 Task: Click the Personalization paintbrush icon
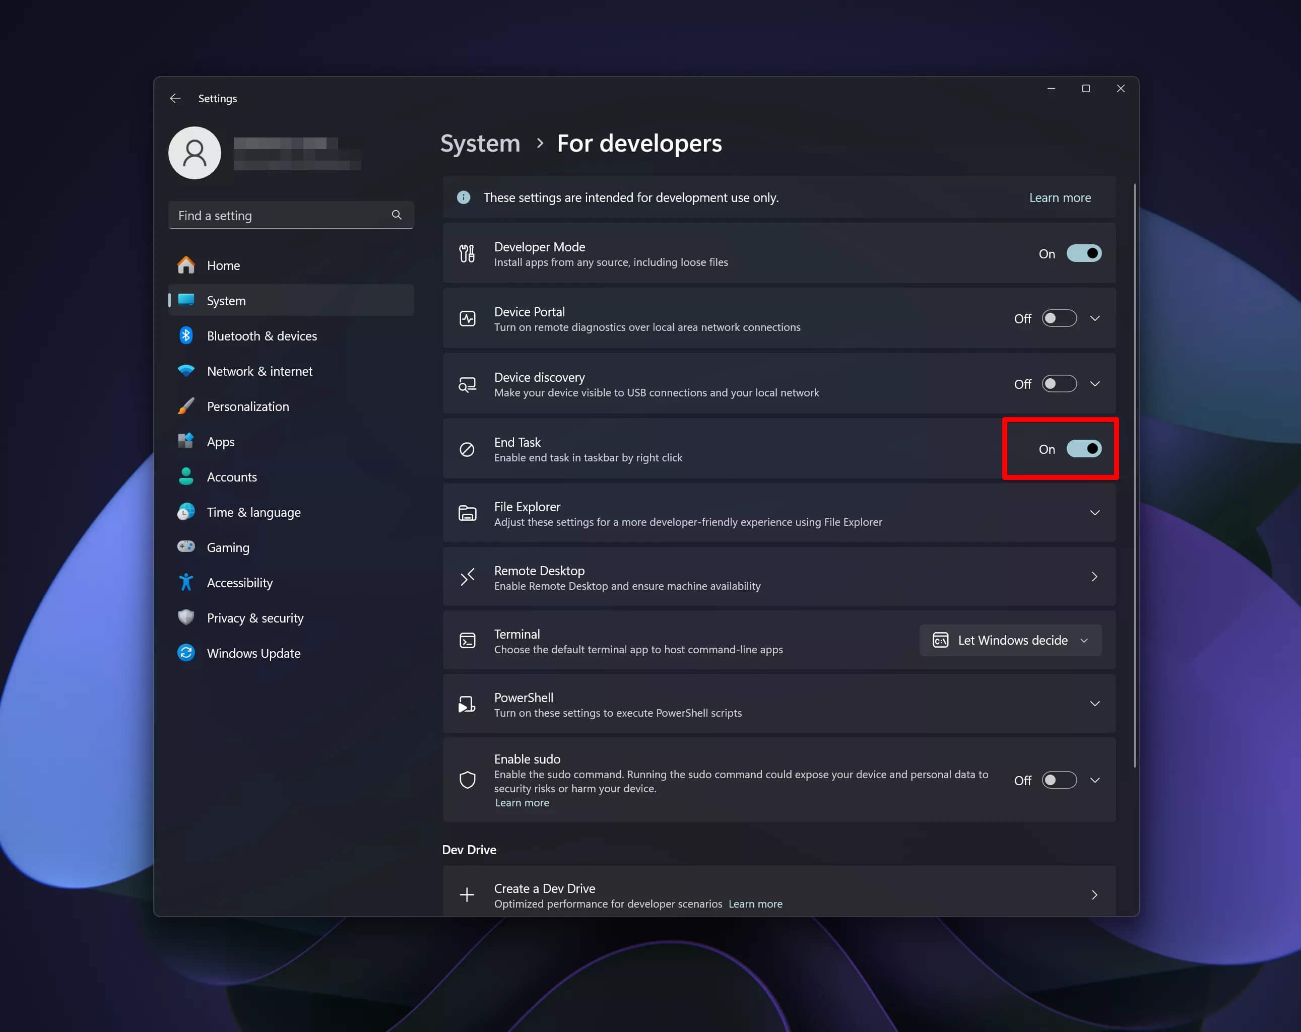[186, 406]
